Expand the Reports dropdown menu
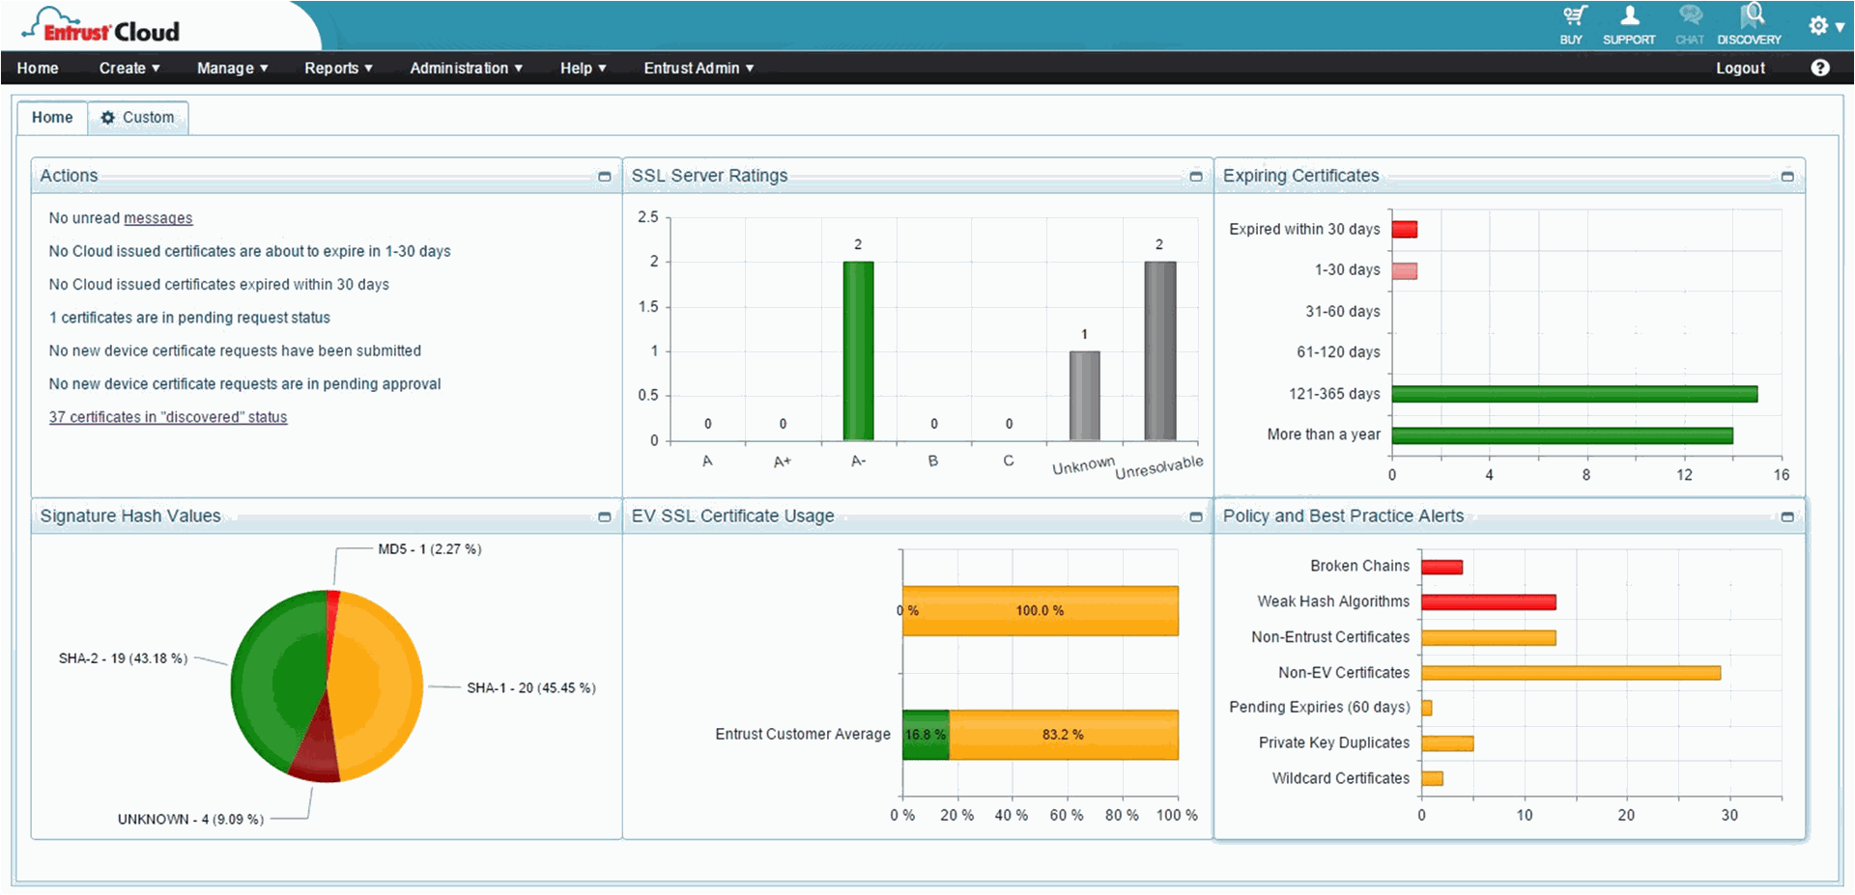 (x=338, y=68)
